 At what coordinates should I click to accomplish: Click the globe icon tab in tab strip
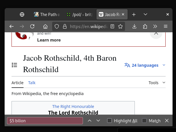click(x=22, y=15)
